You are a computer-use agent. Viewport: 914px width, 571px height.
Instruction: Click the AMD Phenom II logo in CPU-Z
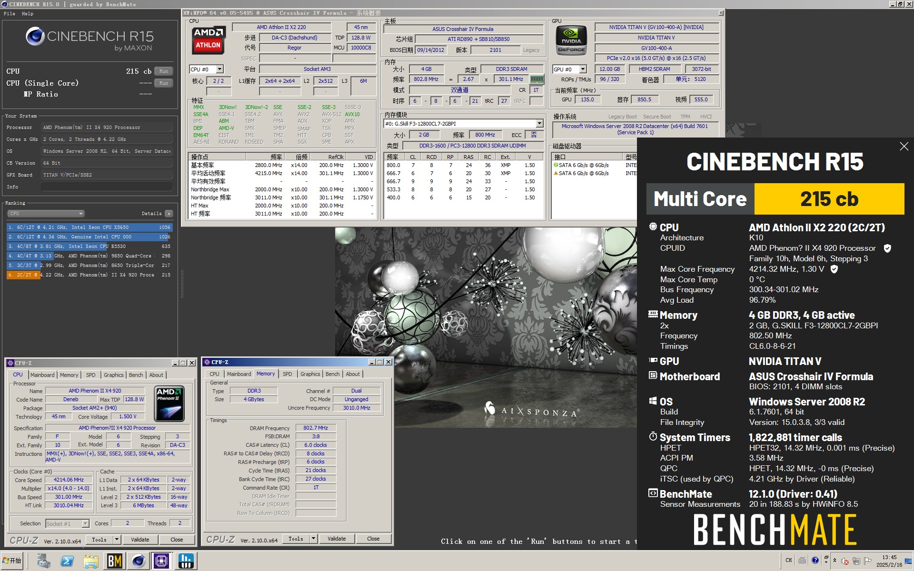[x=169, y=404]
